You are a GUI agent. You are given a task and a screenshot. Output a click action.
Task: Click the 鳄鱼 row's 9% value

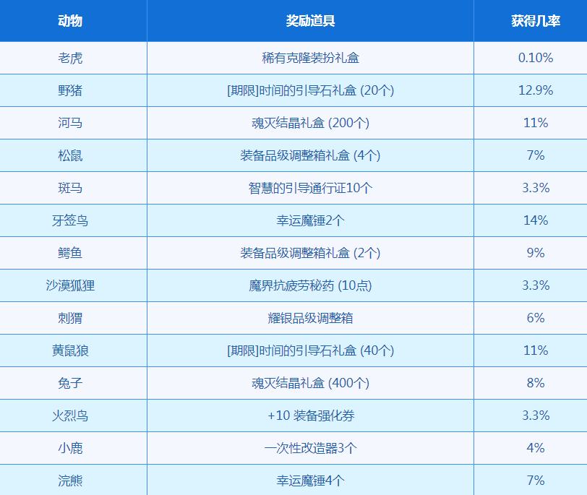point(535,253)
